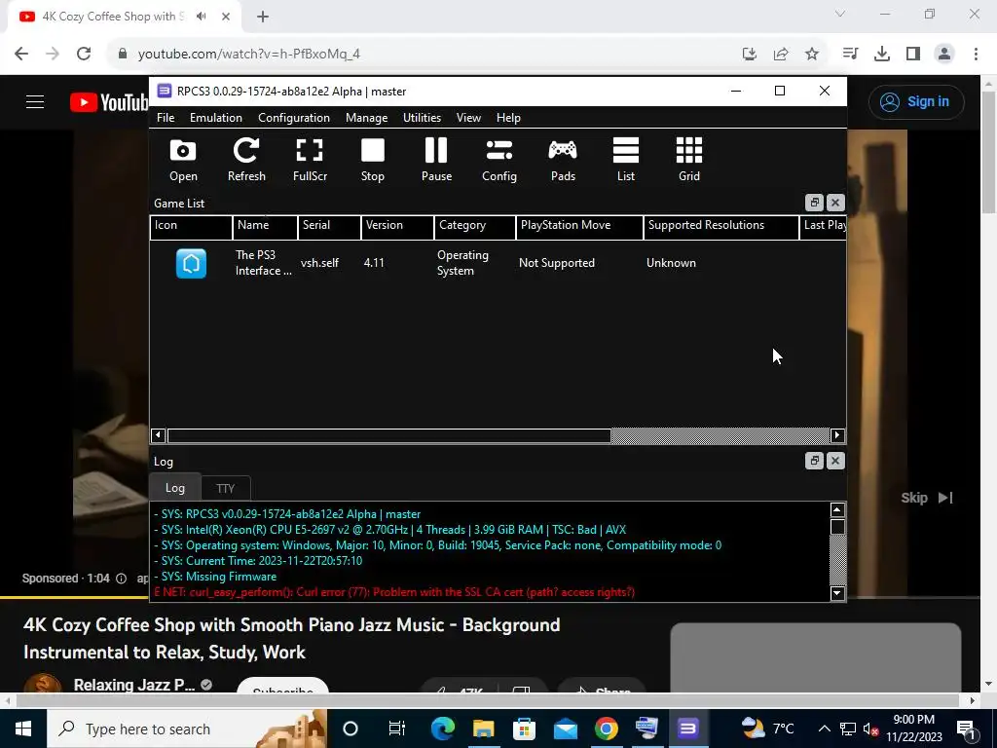Switch game list to Grid view

tap(688, 161)
